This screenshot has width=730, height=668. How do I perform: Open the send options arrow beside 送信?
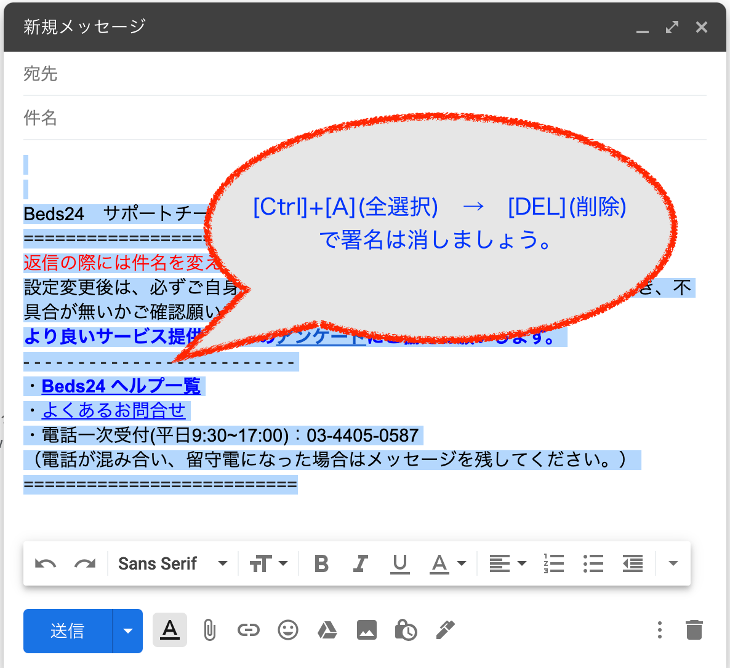128,631
